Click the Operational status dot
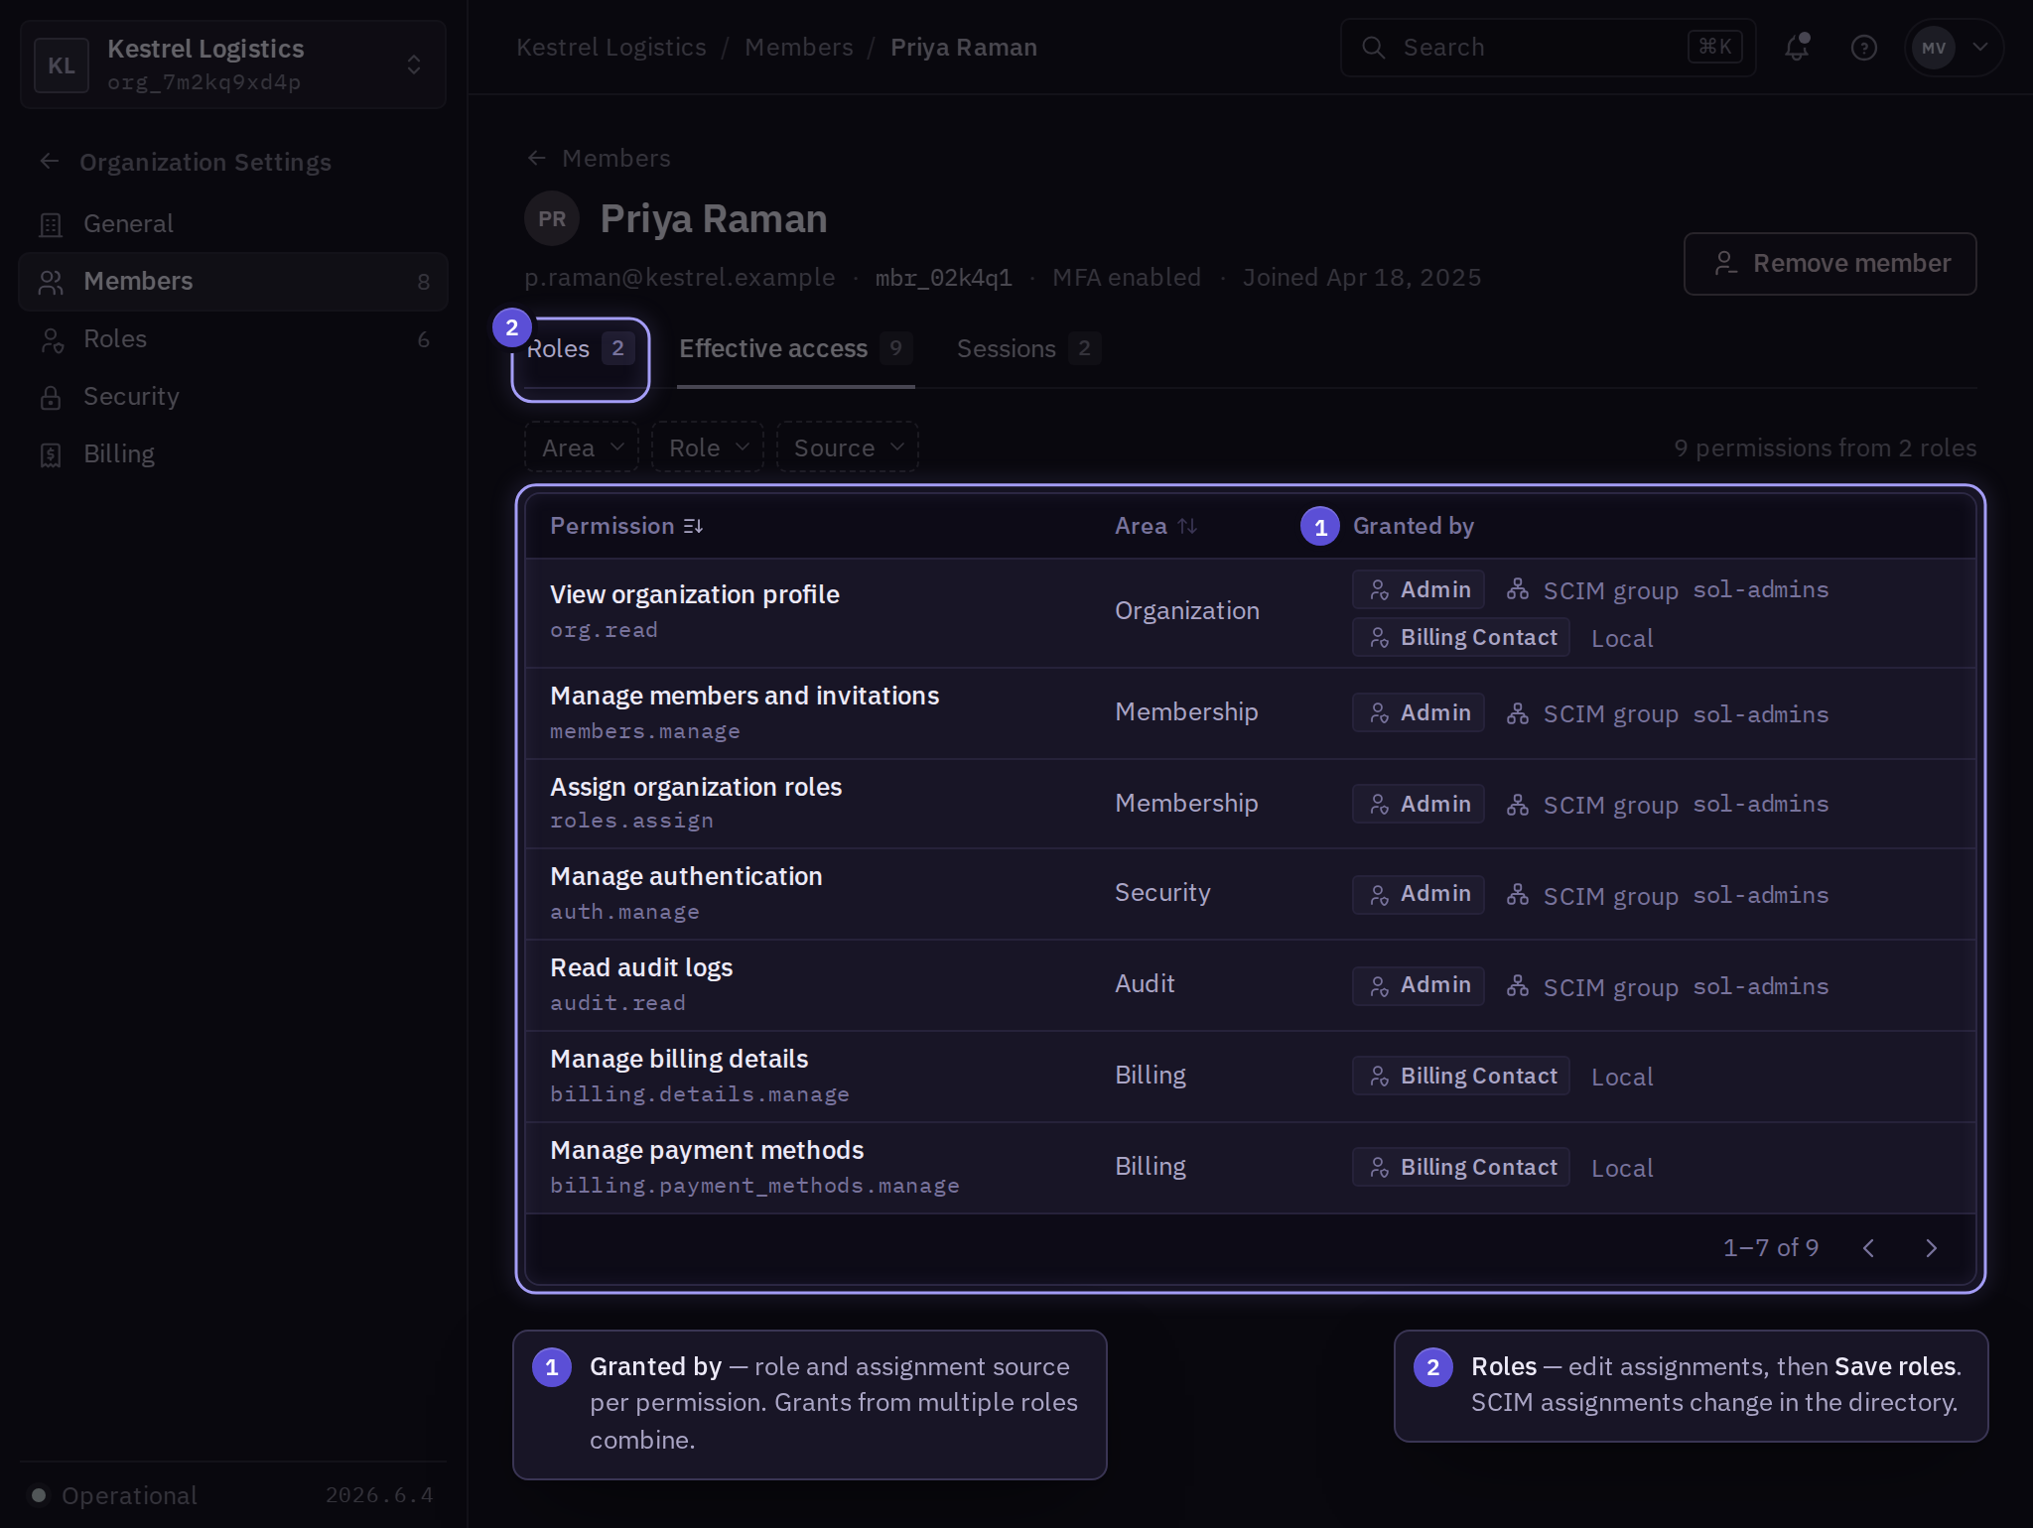 (39, 1494)
